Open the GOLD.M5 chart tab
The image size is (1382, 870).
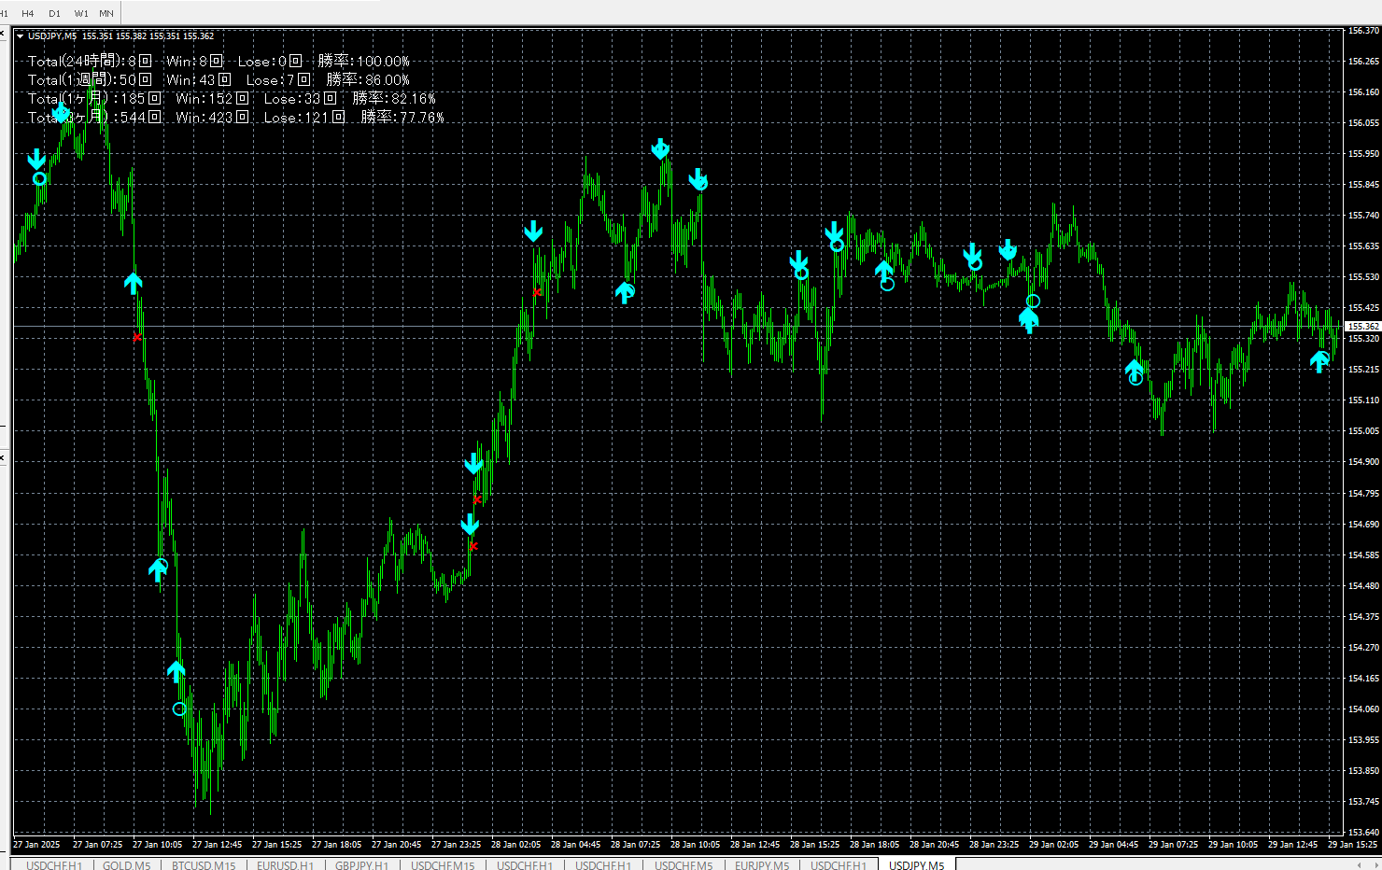pyautogui.click(x=126, y=864)
